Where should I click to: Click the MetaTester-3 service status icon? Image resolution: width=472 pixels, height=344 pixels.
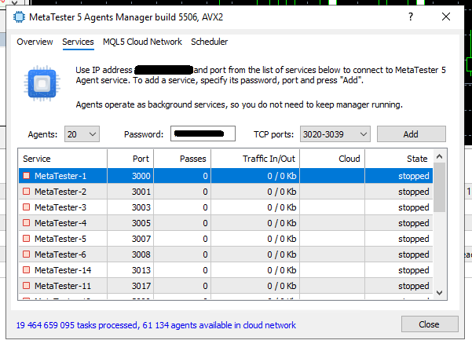coord(27,207)
